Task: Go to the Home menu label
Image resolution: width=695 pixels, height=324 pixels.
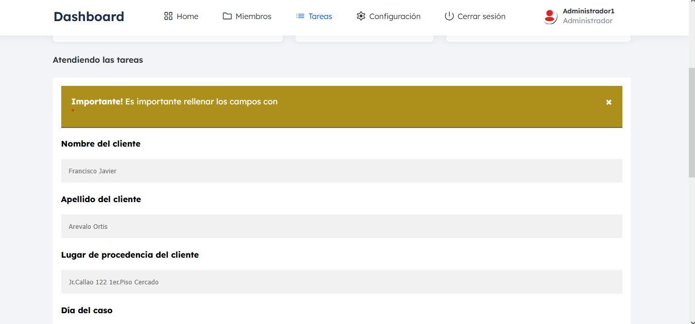Action: tap(187, 16)
